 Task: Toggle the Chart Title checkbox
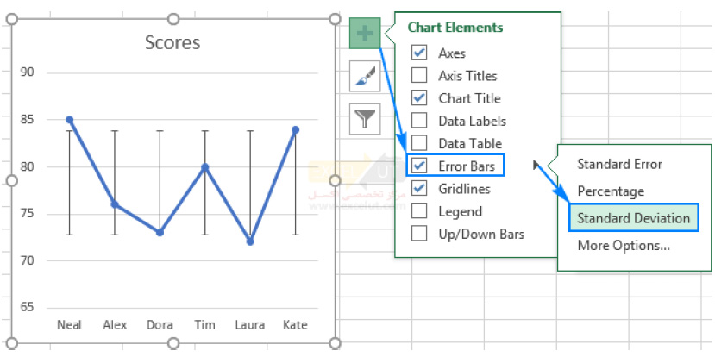419,98
